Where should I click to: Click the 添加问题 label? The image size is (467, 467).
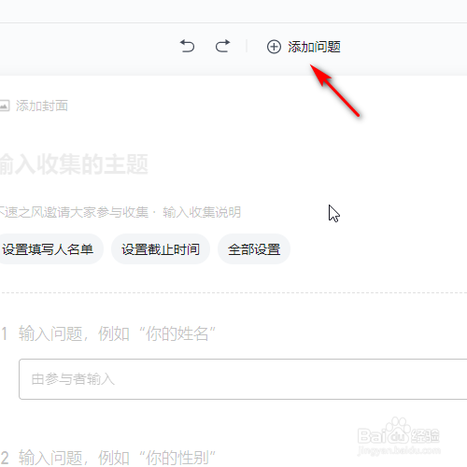point(314,47)
